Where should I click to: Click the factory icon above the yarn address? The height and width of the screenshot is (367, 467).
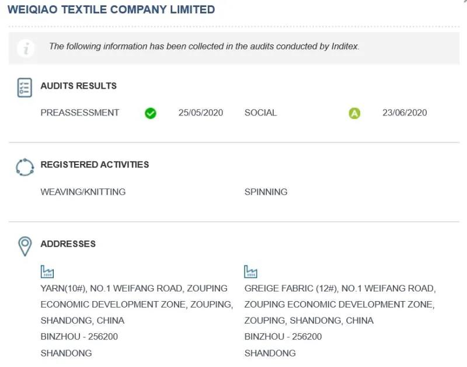coord(47,271)
